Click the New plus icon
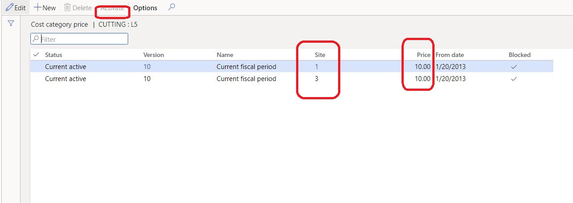573x203 pixels. pos(38,8)
